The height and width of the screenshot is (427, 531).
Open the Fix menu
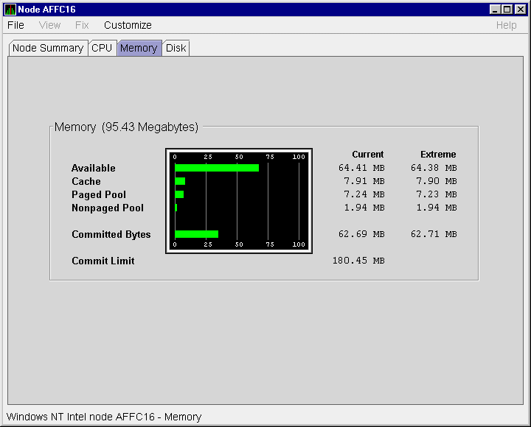[82, 25]
